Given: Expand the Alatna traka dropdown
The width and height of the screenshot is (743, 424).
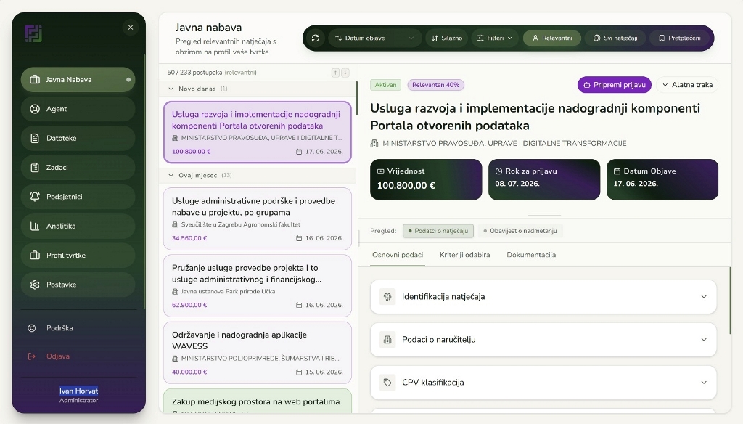Looking at the screenshot, I should (687, 85).
